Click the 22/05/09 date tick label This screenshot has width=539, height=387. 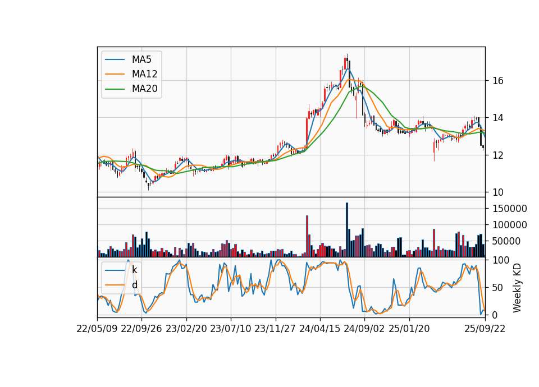tap(97, 329)
